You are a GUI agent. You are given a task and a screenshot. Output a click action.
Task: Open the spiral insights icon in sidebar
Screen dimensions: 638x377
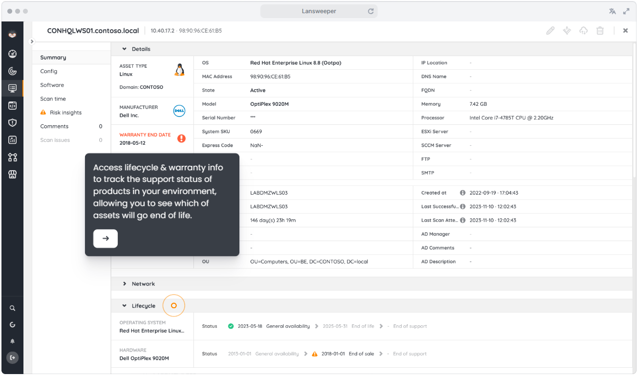[x=13, y=71]
